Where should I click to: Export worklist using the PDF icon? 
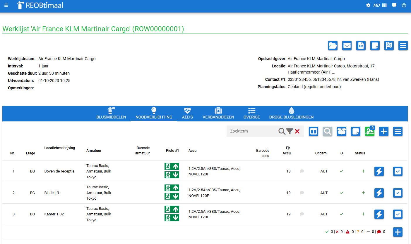point(361,46)
